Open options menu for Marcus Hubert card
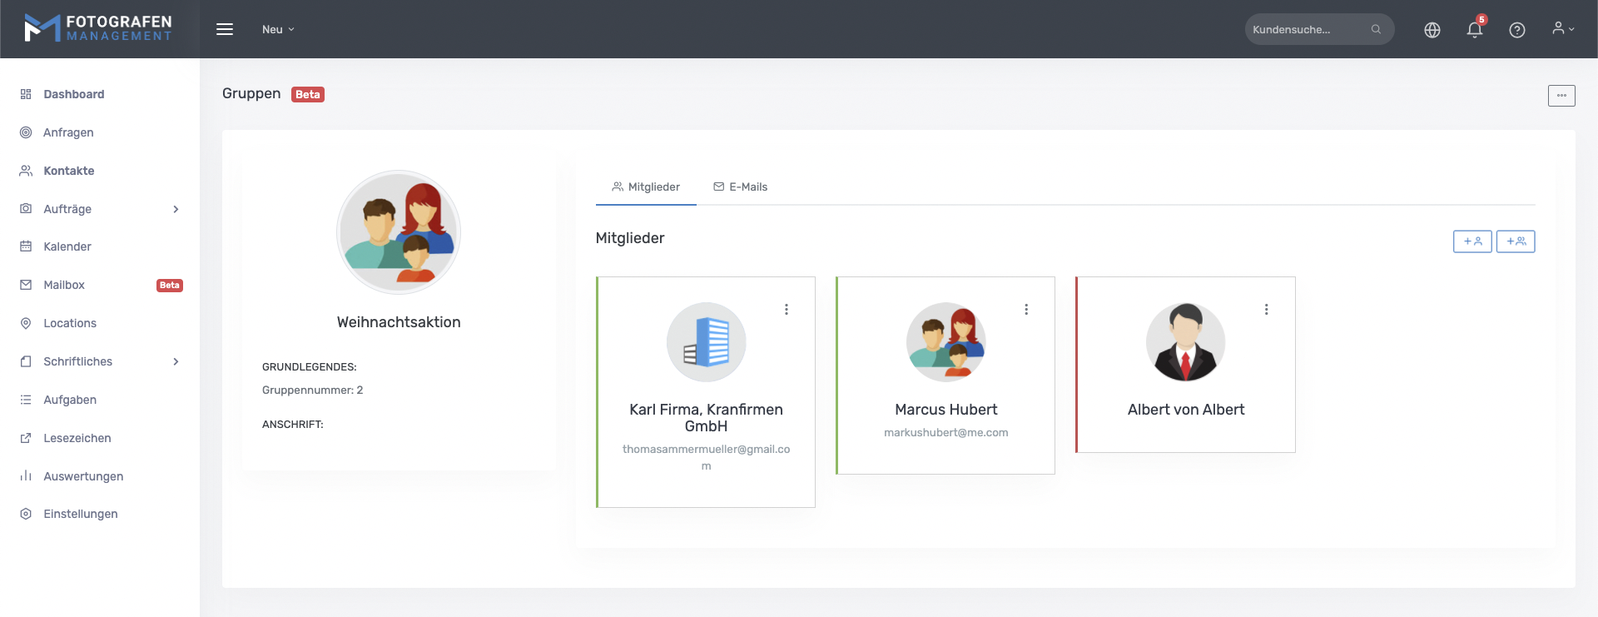 point(1025,310)
